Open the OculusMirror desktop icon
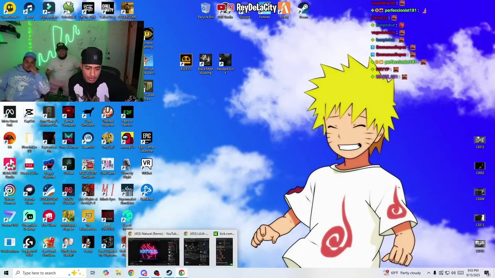 coord(10,245)
